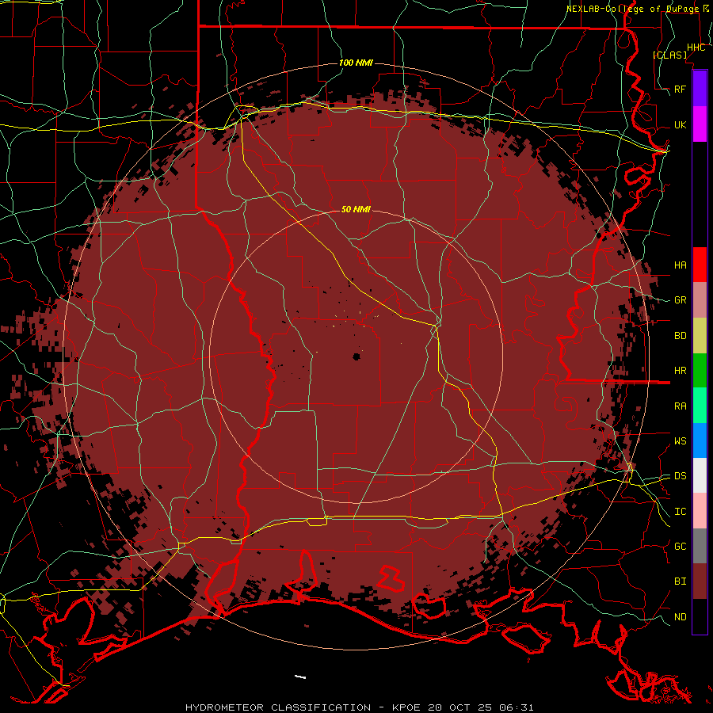713x713 pixels.
Task: Click the GR pinkish legend color swatch
Action: click(700, 300)
